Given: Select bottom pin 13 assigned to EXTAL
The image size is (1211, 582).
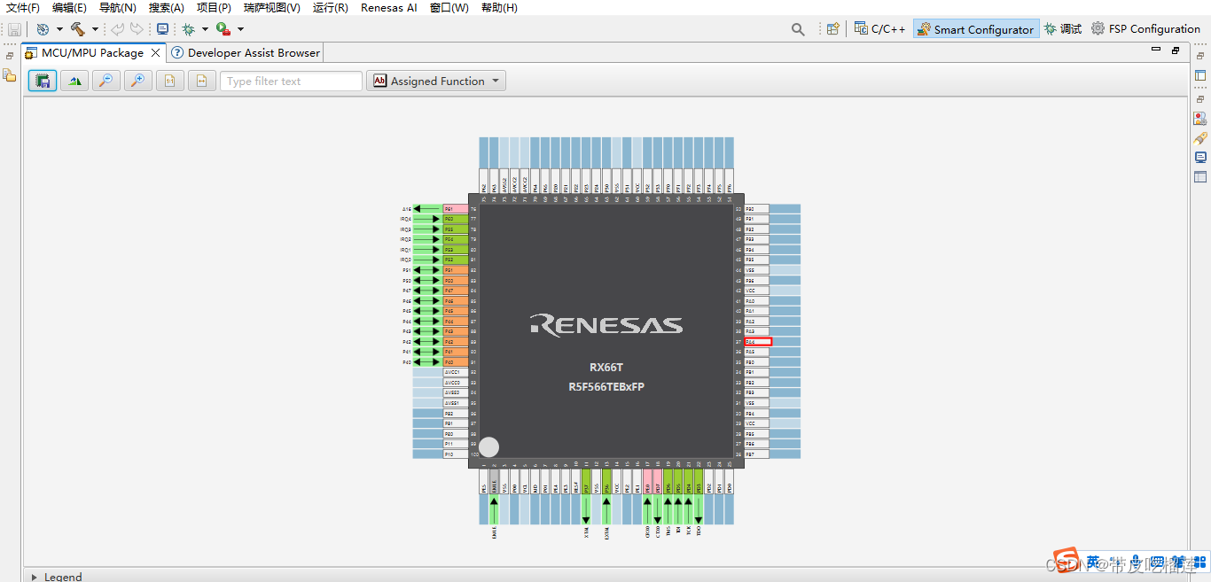Looking at the screenshot, I should 606,482.
